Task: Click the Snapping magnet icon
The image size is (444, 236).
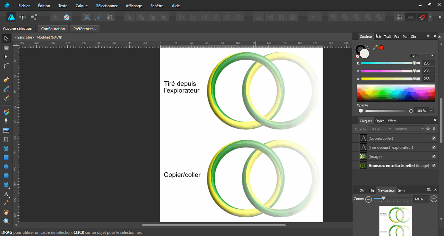Action: click(422, 17)
